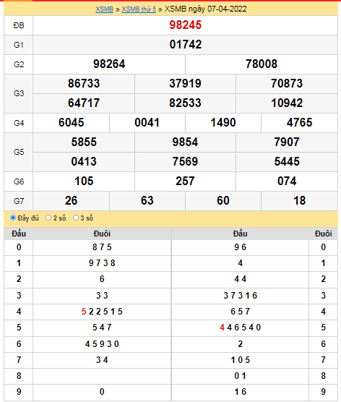
Task: Click G4 number 0041
Action: point(147,122)
